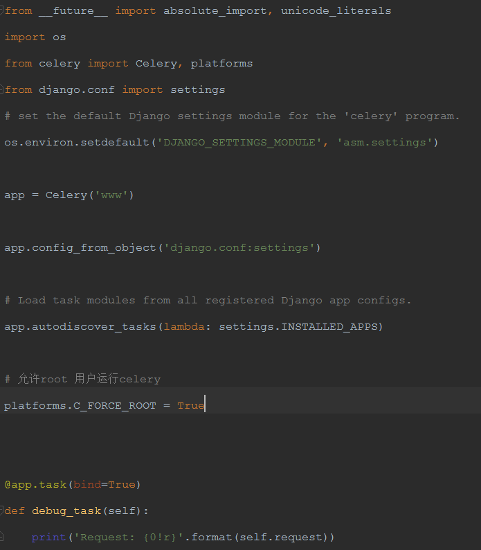This screenshot has height=550, width=481.
Task: Collapse the import block fold marker at first line
Action: (1, 10)
